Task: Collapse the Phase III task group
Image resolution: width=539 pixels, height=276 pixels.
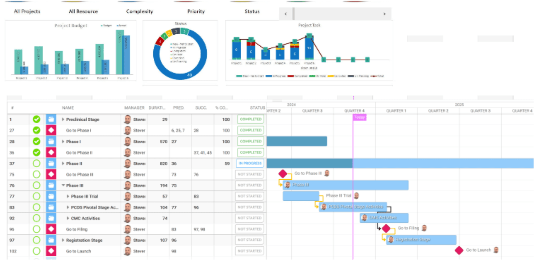Action: tap(63, 185)
